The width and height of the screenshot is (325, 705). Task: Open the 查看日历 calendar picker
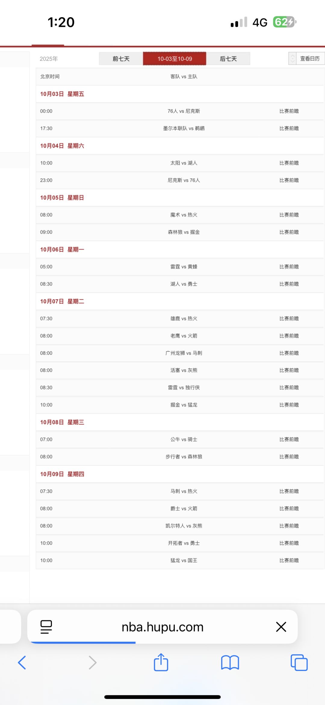310,58
